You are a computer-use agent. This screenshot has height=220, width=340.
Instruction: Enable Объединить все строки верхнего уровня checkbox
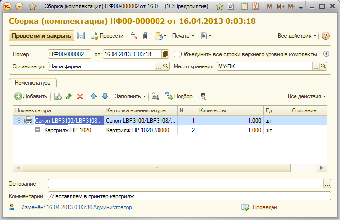click(x=177, y=54)
